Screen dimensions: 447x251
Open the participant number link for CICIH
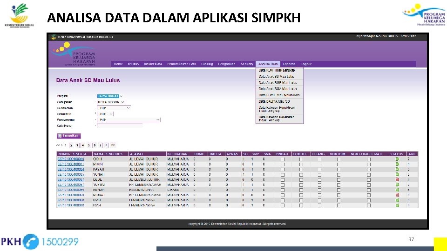(71, 159)
